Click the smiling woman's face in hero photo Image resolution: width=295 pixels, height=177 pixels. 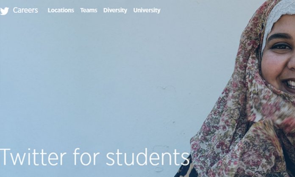(x=278, y=56)
